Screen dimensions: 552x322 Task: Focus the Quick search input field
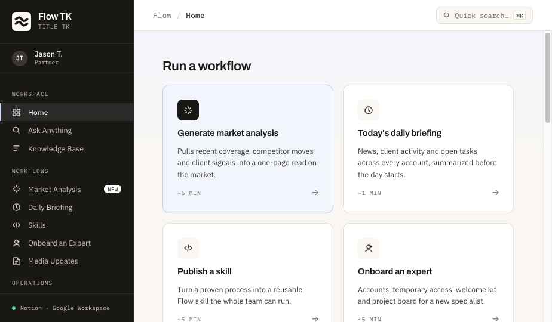tap(484, 15)
